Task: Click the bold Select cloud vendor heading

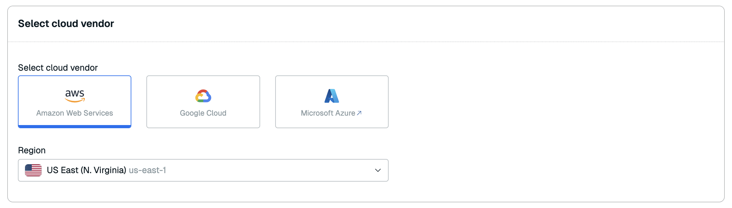Action: (x=66, y=24)
